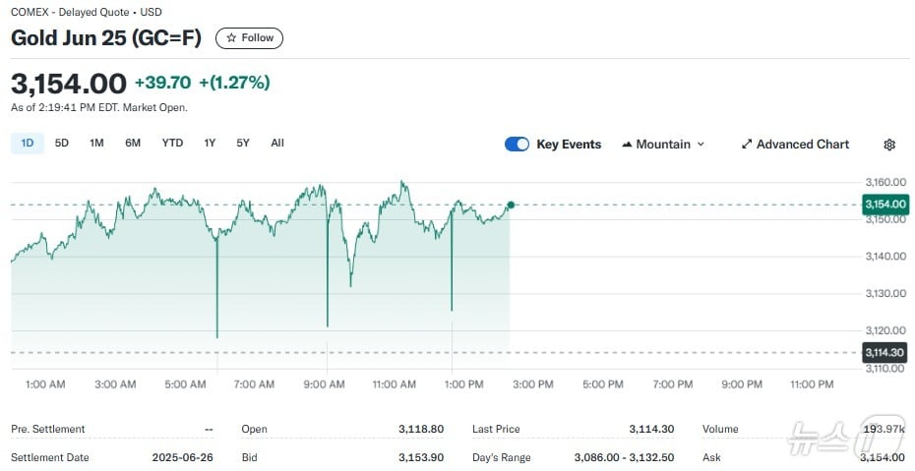The image size is (915, 471).
Task: Click the star icon in Follow button
Action: pos(231,38)
